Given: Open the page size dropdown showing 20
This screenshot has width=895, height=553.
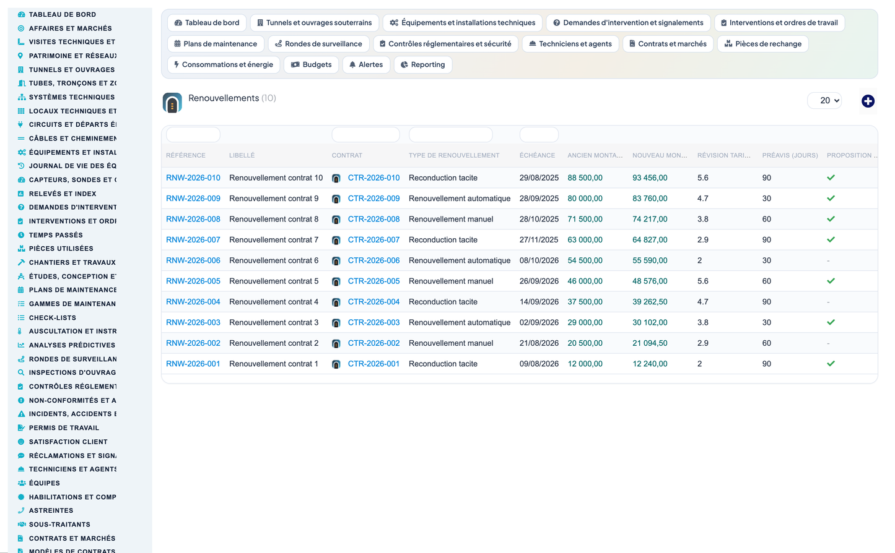Looking at the screenshot, I should pyautogui.click(x=824, y=100).
